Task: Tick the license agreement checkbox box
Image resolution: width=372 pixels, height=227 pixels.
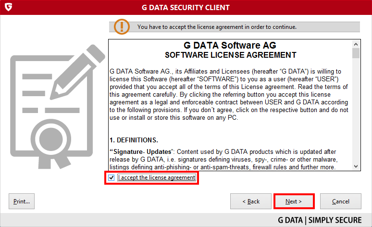Action: coord(112,178)
